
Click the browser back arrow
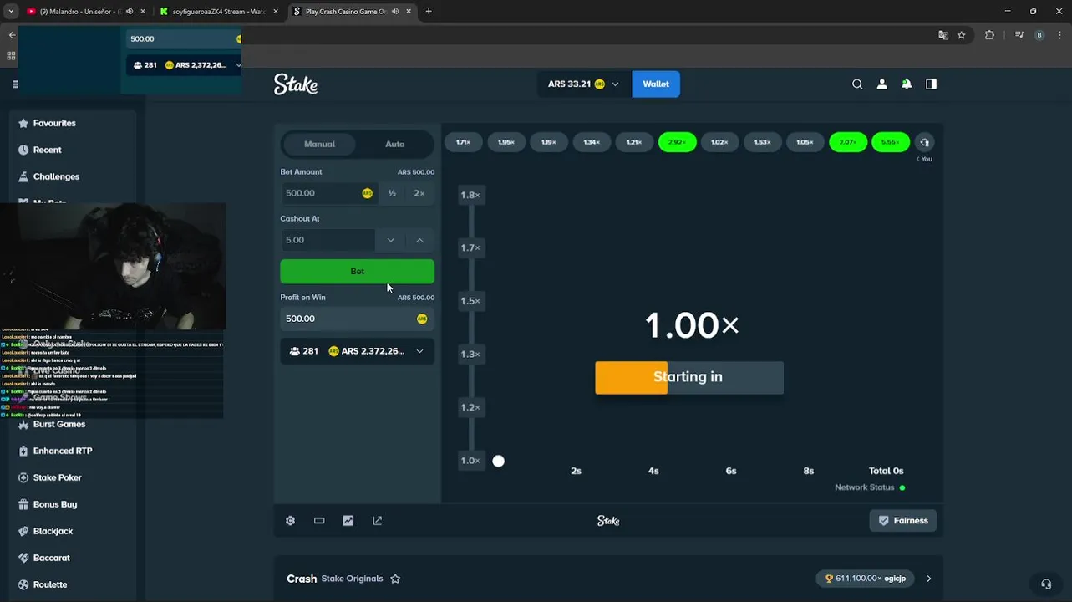coord(12,35)
